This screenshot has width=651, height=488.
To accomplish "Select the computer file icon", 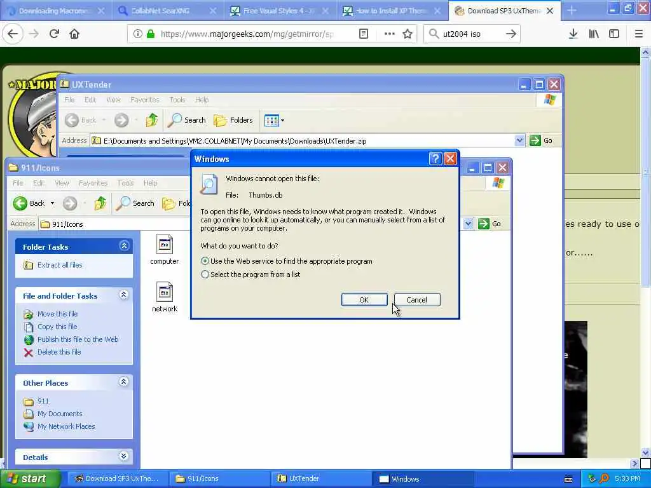I will [165, 249].
